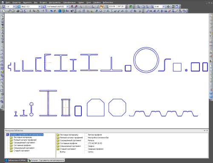Screen dimensions: 213x163
Task: Select Старый сортамент folder in library tree
Action: [22, 151]
